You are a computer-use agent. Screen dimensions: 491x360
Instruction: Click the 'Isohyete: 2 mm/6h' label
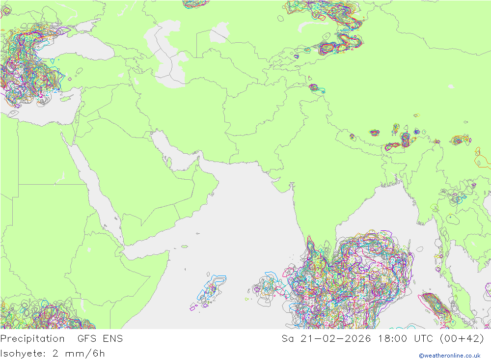[53, 354]
